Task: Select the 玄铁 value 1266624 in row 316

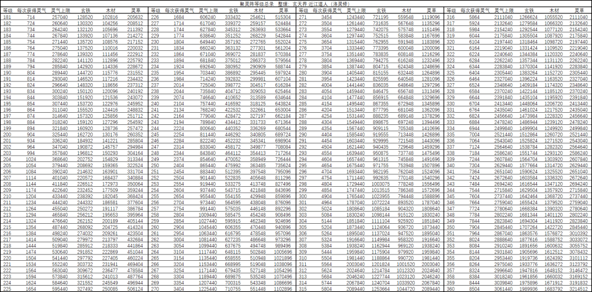Action: coord(528,18)
